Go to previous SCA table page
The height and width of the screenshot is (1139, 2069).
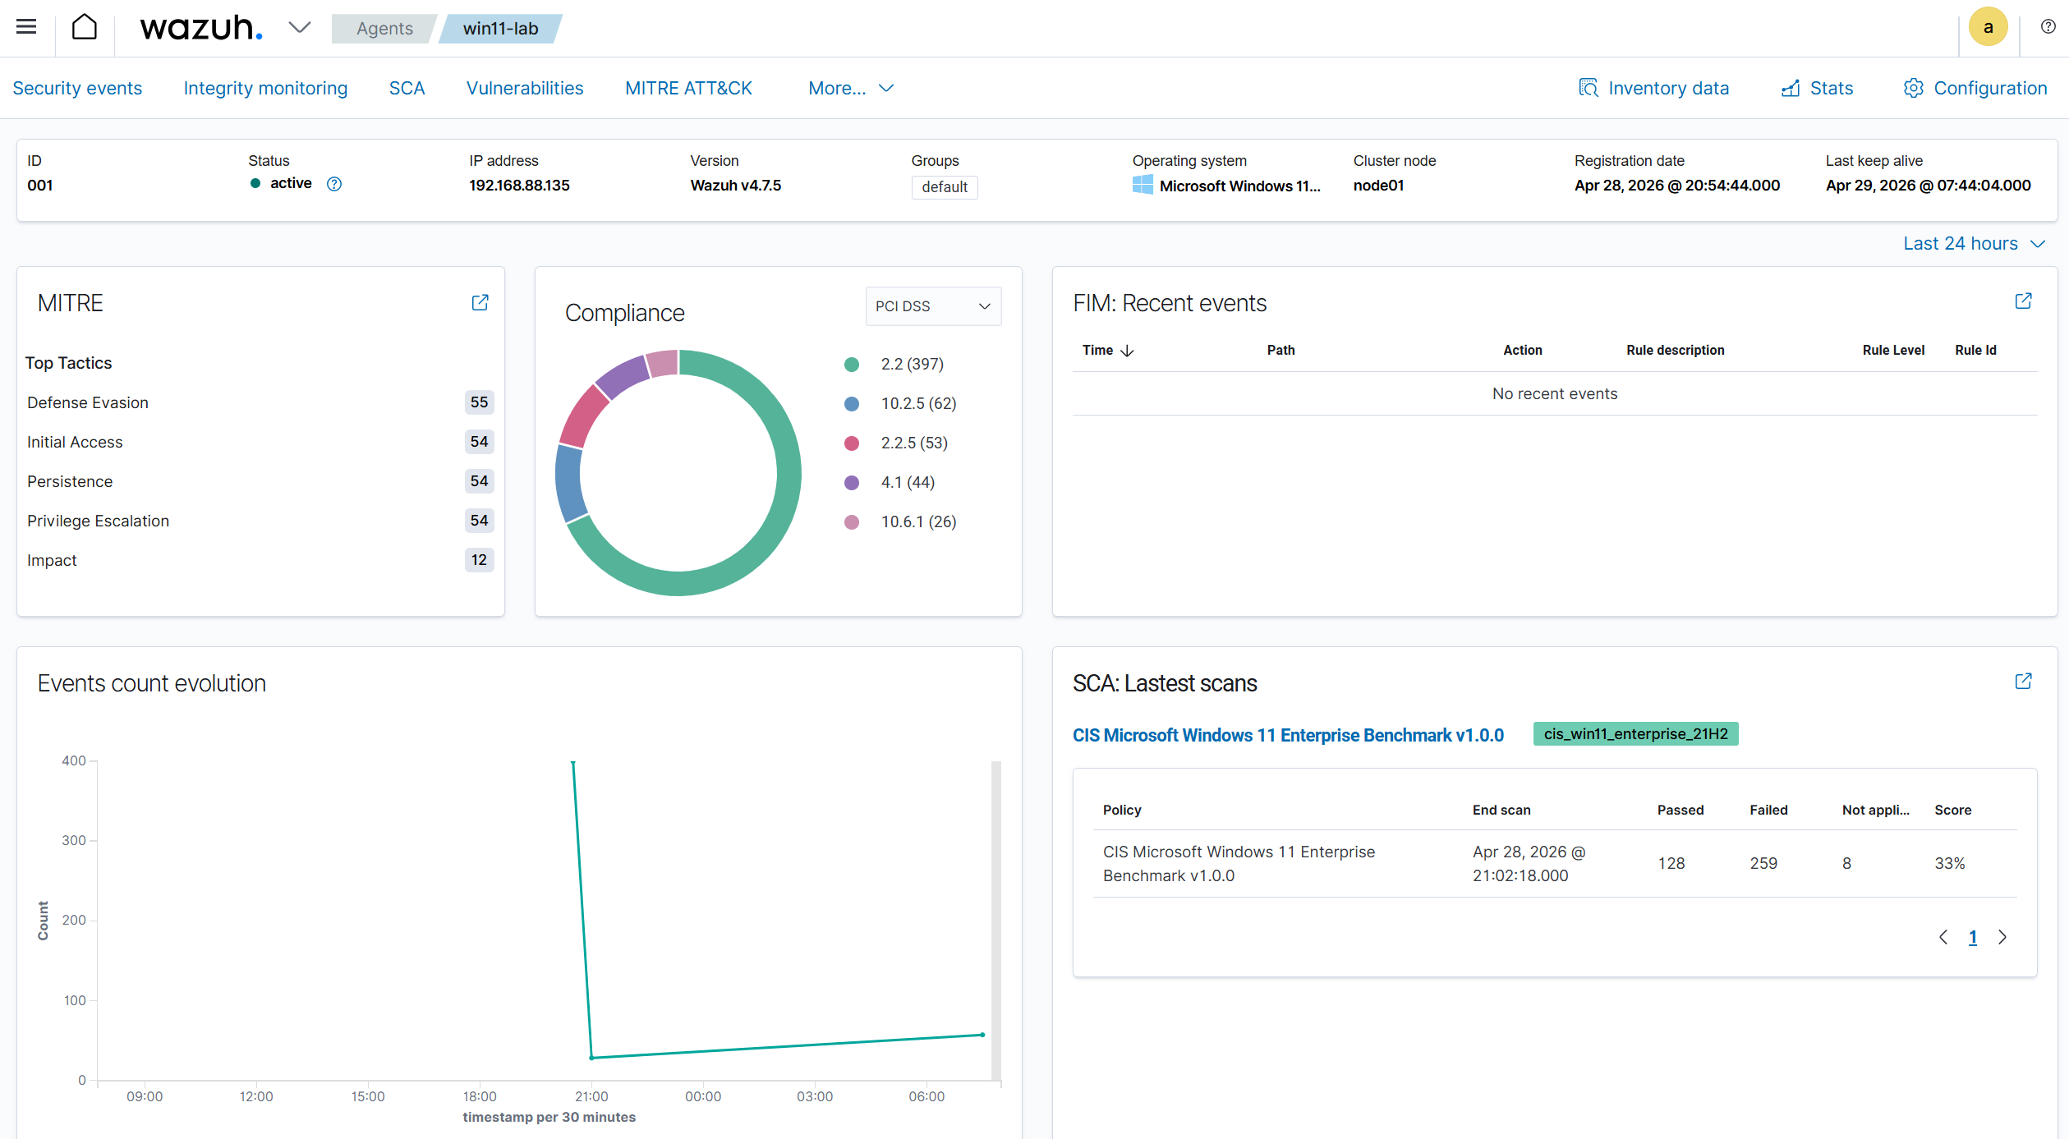click(1943, 938)
